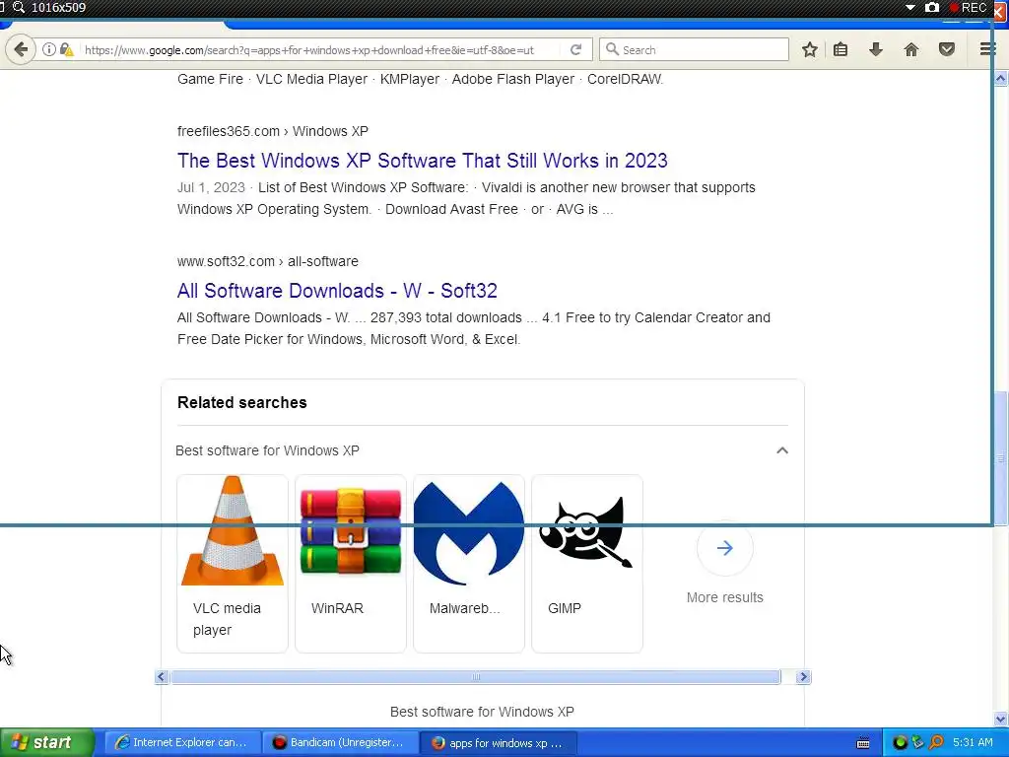Screen dimensions: 1009x757
Task: Click More results arrow button
Action: pyautogui.click(x=724, y=548)
